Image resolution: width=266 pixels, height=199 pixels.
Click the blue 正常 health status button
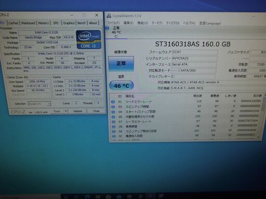click(x=121, y=64)
